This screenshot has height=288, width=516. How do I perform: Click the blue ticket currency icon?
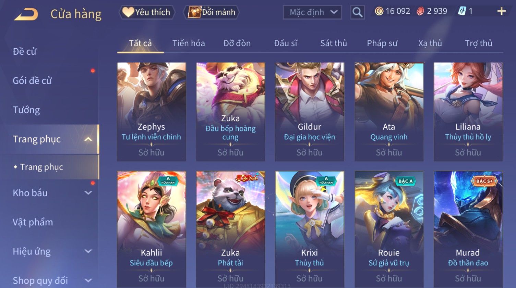click(462, 11)
